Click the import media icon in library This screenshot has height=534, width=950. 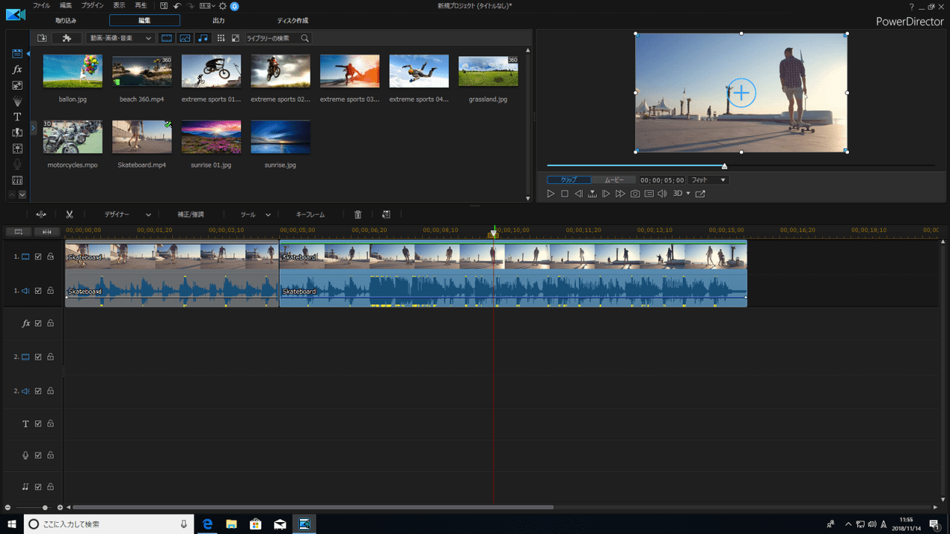click(x=42, y=38)
